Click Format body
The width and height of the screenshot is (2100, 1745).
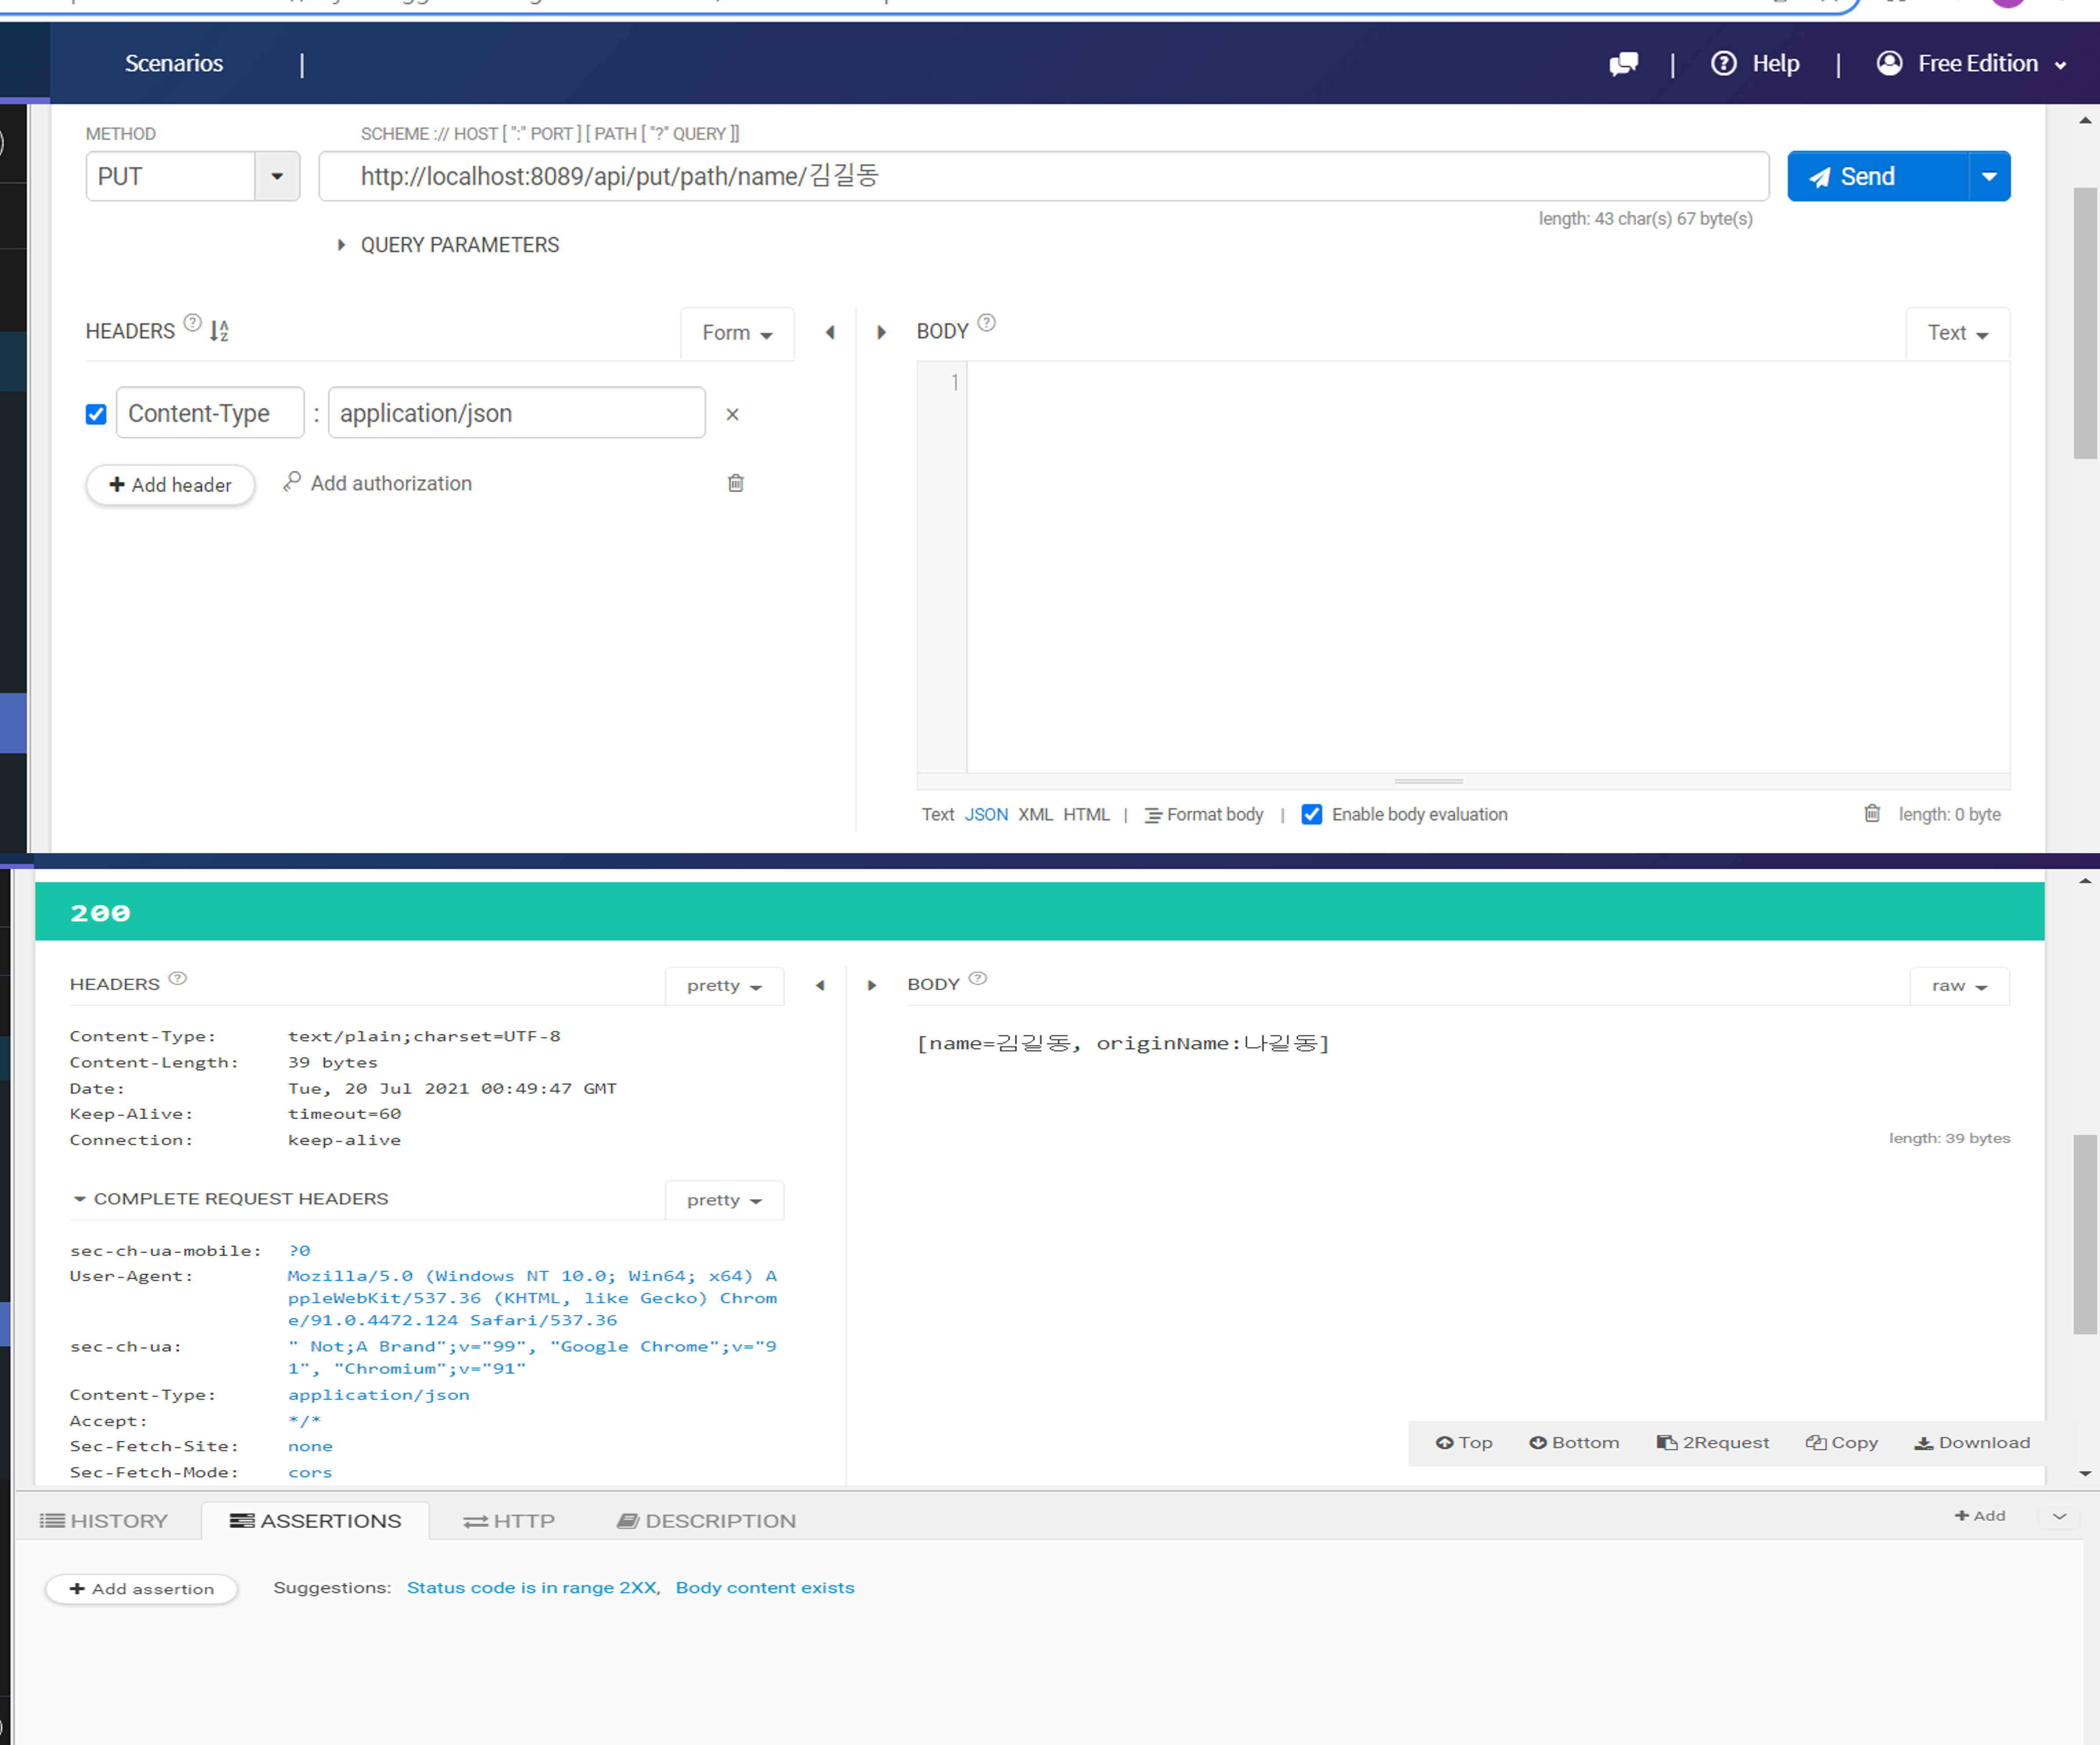point(1204,815)
